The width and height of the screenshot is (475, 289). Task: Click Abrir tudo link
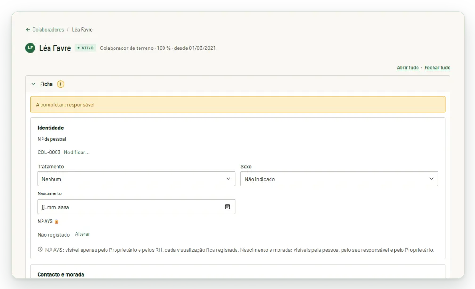pos(408,68)
